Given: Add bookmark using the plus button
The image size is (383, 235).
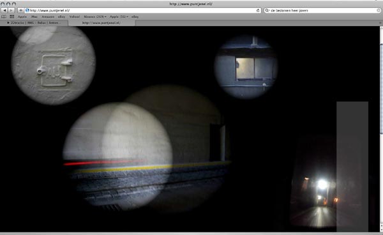Looking at the screenshot, I should (x=20, y=10).
